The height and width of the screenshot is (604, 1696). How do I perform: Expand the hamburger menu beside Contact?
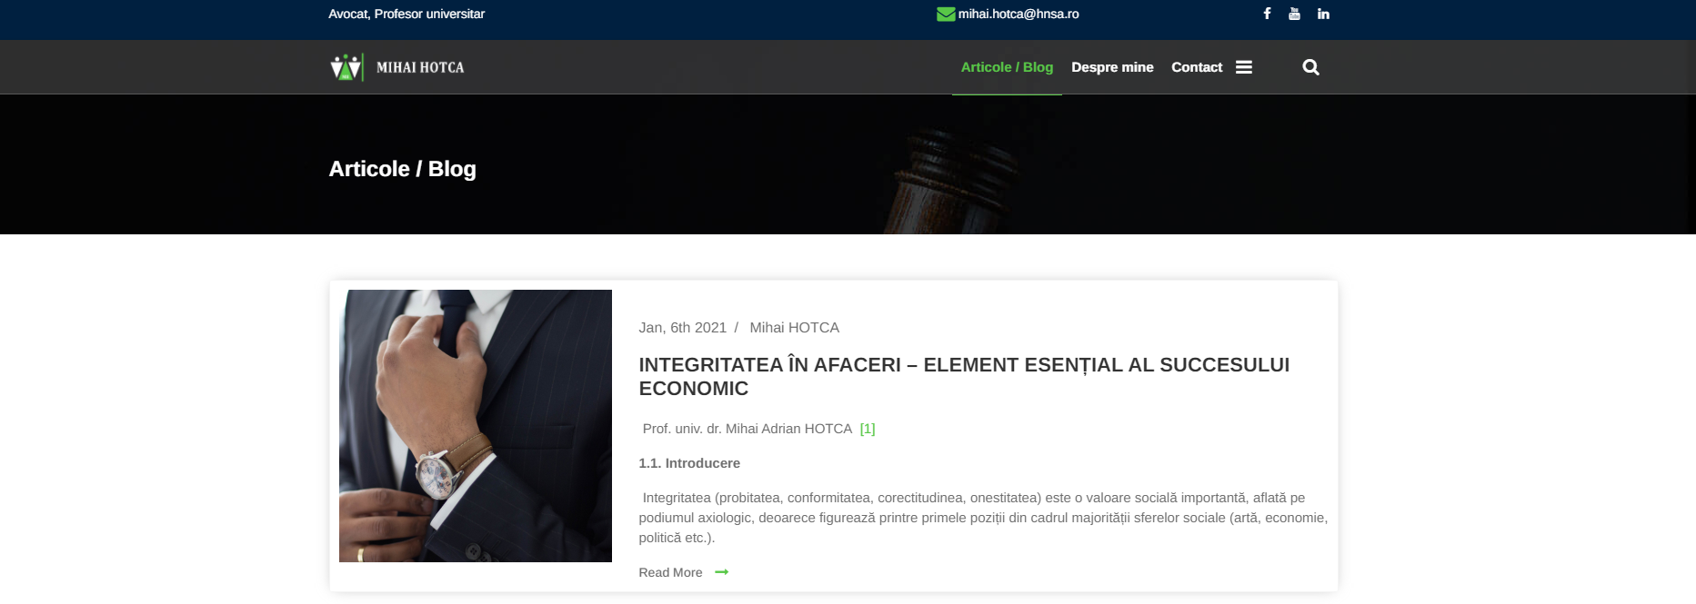tap(1244, 67)
